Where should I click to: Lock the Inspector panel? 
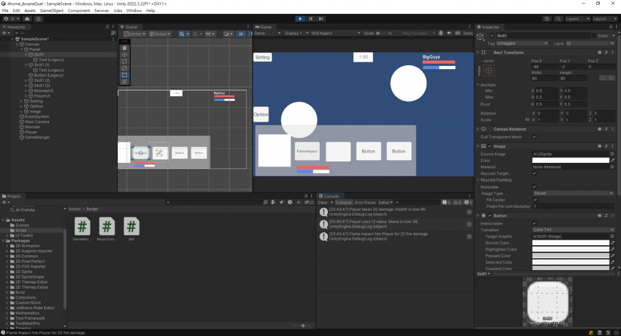pos(611,27)
